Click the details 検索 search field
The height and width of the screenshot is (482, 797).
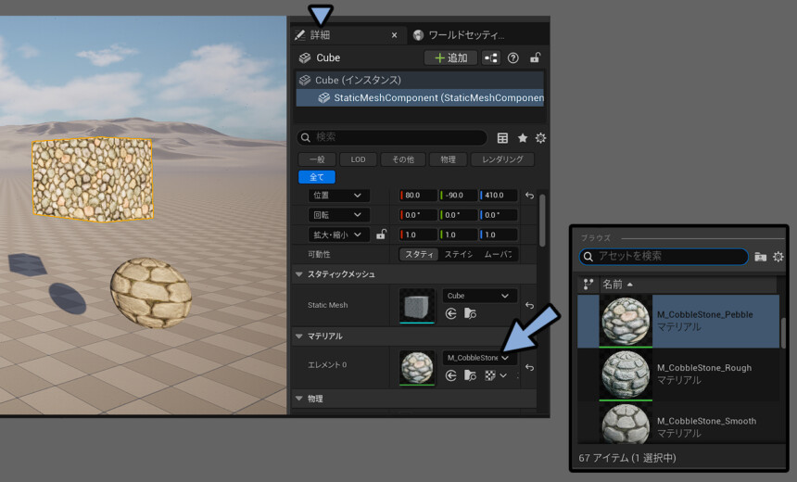391,137
